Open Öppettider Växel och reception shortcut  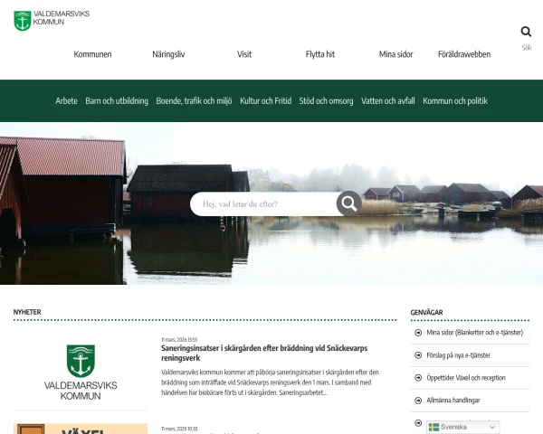click(x=466, y=378)
